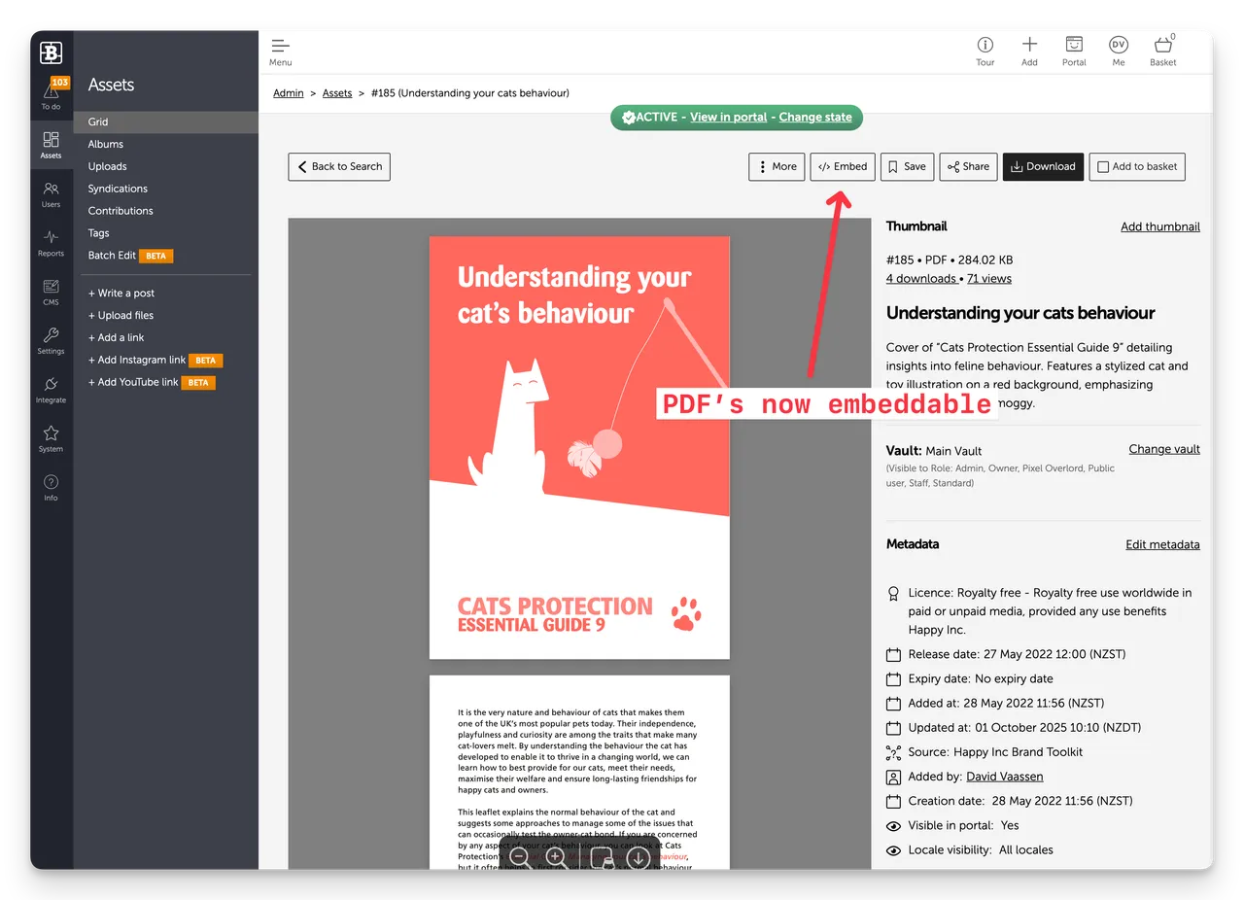Open Edit metadata link
The height and width of the screenshot is (900, 1244).
point(1161,545)
